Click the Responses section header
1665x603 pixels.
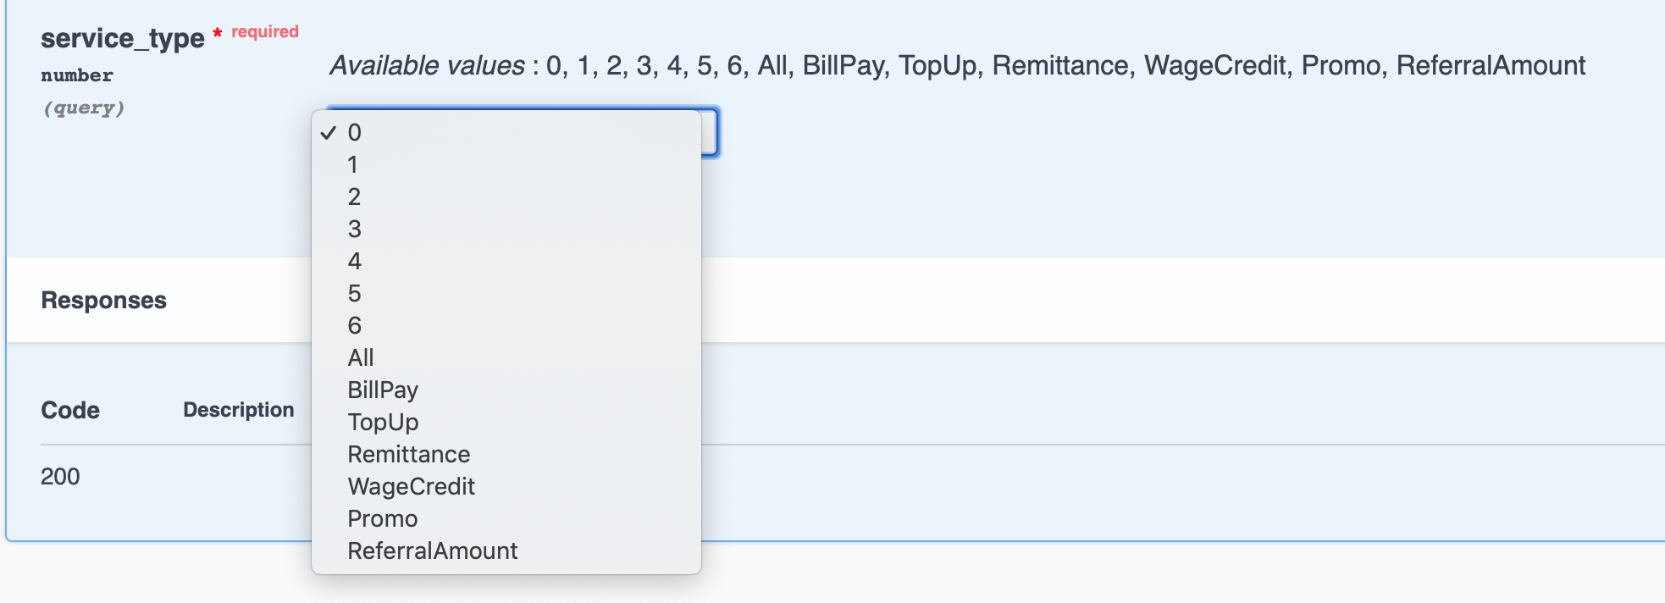(103, 300)
